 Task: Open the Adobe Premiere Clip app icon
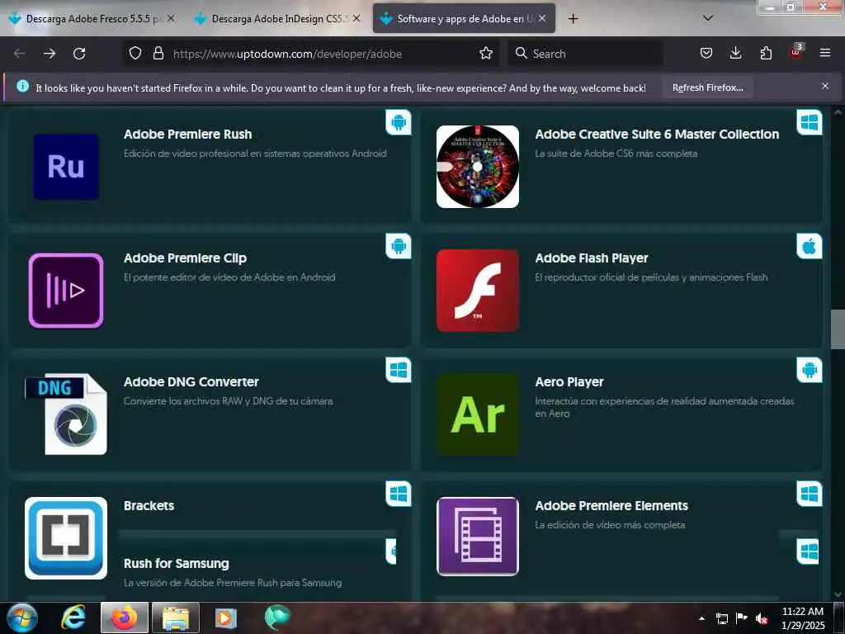66,291
